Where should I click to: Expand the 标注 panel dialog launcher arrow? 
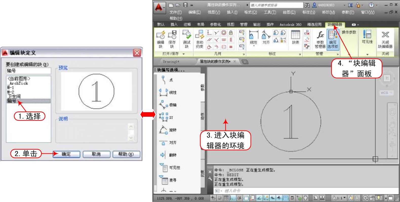(300, 54)
